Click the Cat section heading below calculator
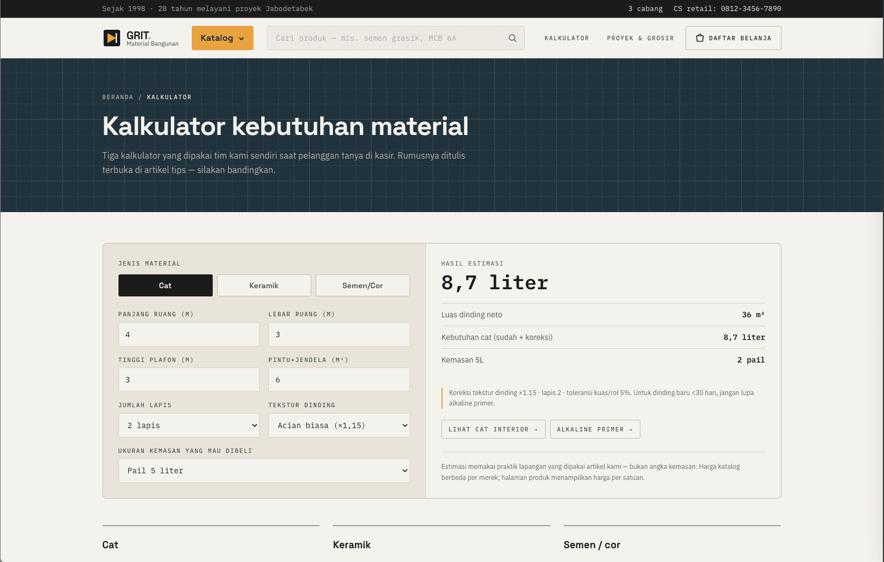 click(x=110, y=545)
